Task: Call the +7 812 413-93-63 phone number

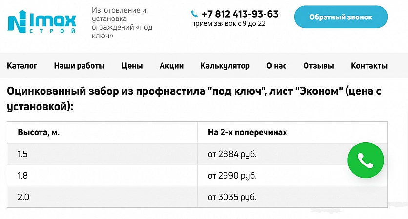Action: 240,14
